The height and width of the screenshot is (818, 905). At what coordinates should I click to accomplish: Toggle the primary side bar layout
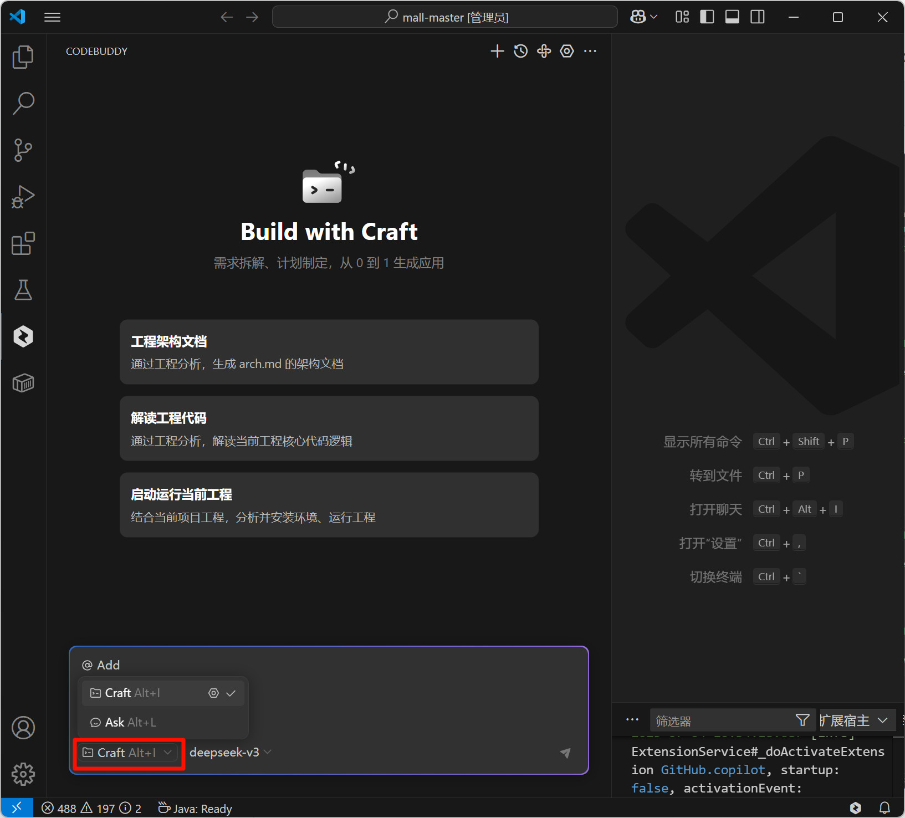click(707, 17)
